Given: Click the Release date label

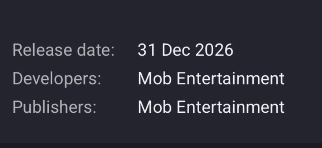Looking at the screenshot, I should [x=63, y=50].
